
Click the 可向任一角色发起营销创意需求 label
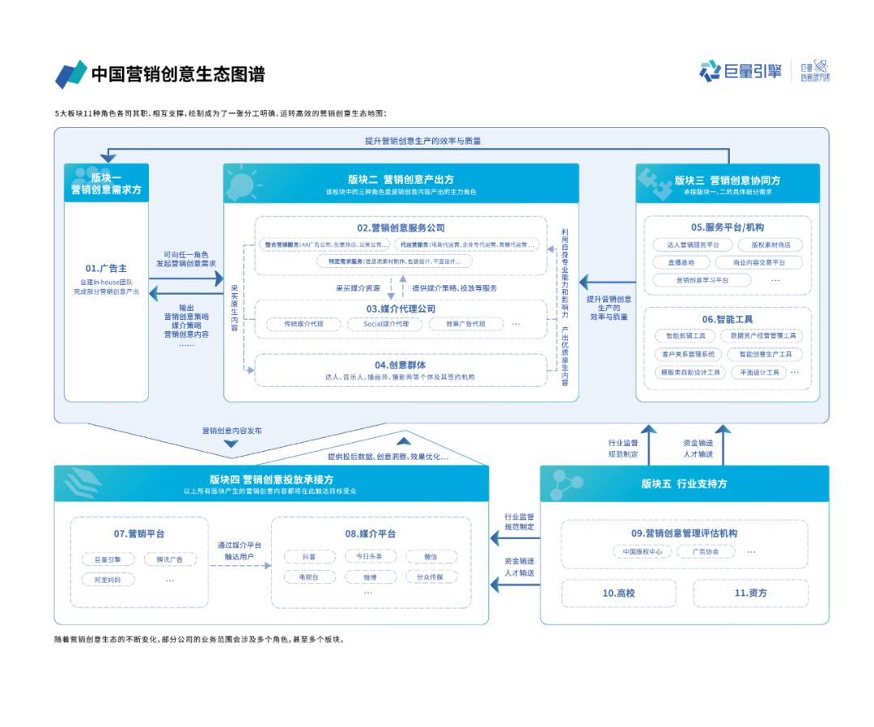tap(185, 259)
